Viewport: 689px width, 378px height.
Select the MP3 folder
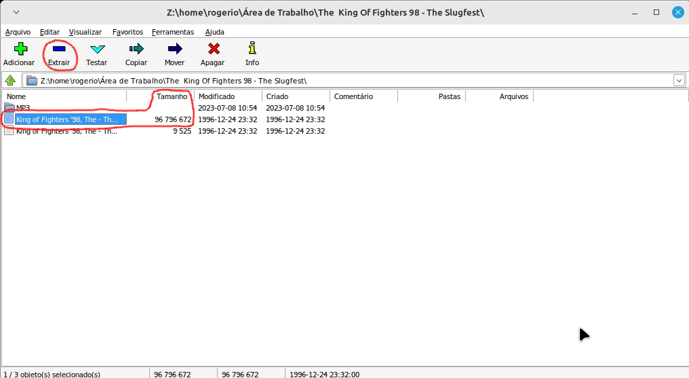[x=23, y=108]
